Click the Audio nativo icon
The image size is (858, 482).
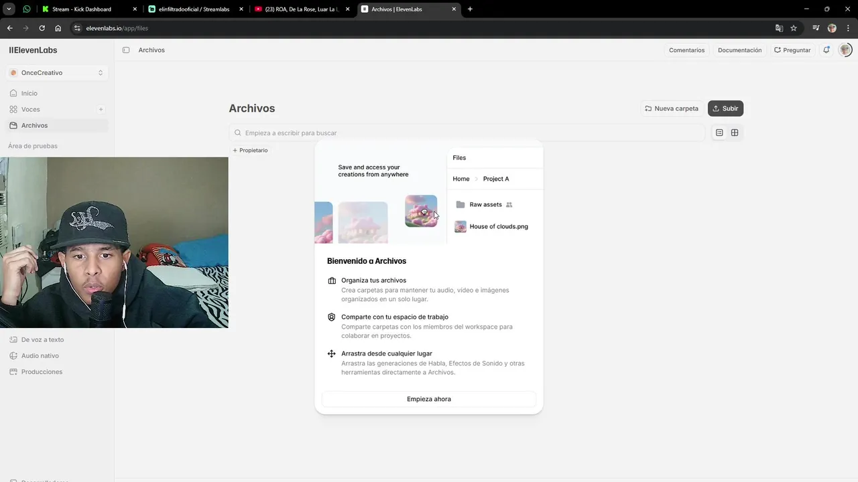13,355
